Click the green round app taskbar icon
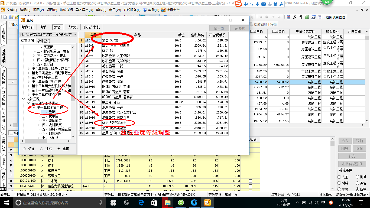Image resolution: width=370 pixels, height=208 pixels. pyautogui.click(x=181, y=202)
